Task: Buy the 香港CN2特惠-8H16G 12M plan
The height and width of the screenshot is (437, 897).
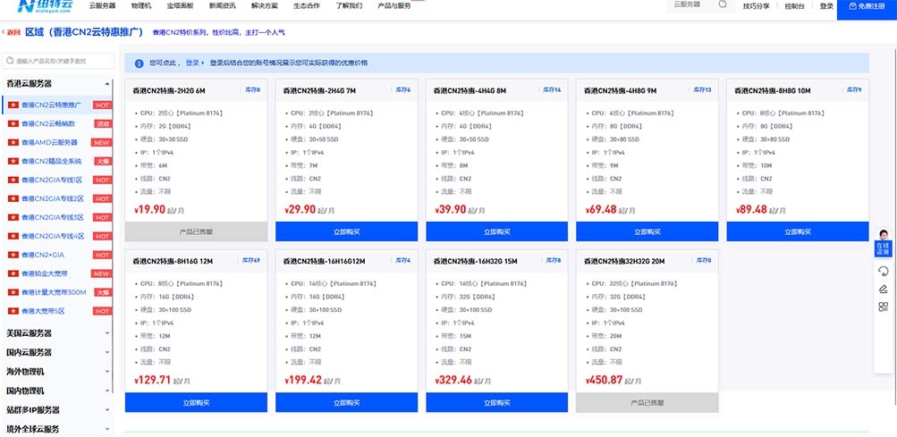Action: (196, 402)
